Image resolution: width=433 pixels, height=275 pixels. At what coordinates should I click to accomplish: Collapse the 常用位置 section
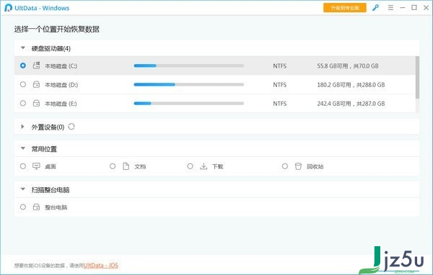click(x=23, y=148)
